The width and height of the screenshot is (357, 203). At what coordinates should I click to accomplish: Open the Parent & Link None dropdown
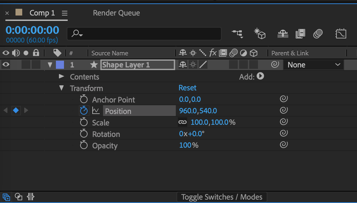click(314, 65)
